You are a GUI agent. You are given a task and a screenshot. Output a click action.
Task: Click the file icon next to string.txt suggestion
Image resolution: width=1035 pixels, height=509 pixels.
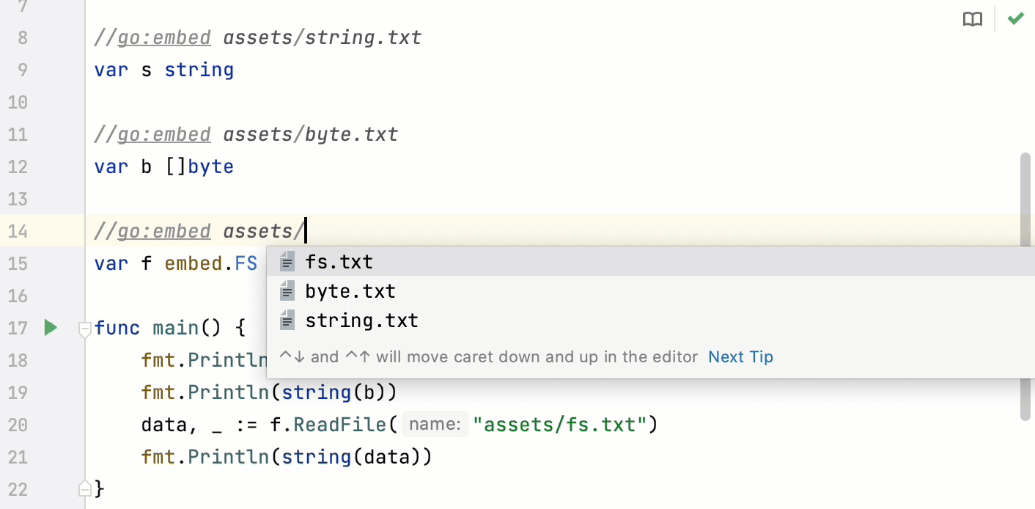point(287,320)
